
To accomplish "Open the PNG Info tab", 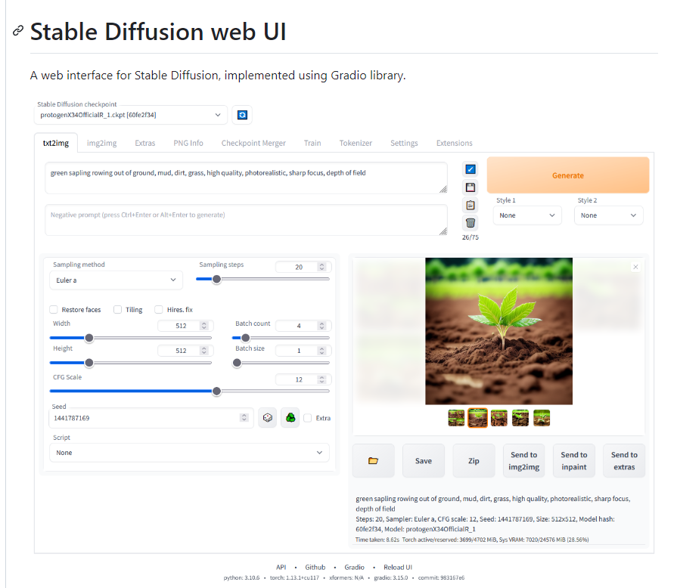I will pyautogui.click(x=188, y=143).
